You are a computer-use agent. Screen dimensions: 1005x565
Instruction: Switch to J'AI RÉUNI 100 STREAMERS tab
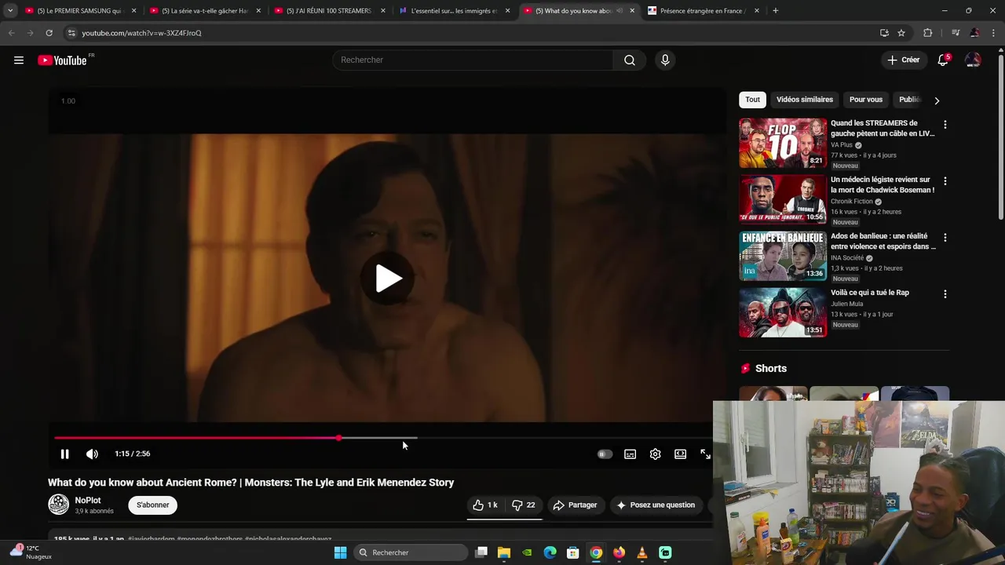pos(328,11)
